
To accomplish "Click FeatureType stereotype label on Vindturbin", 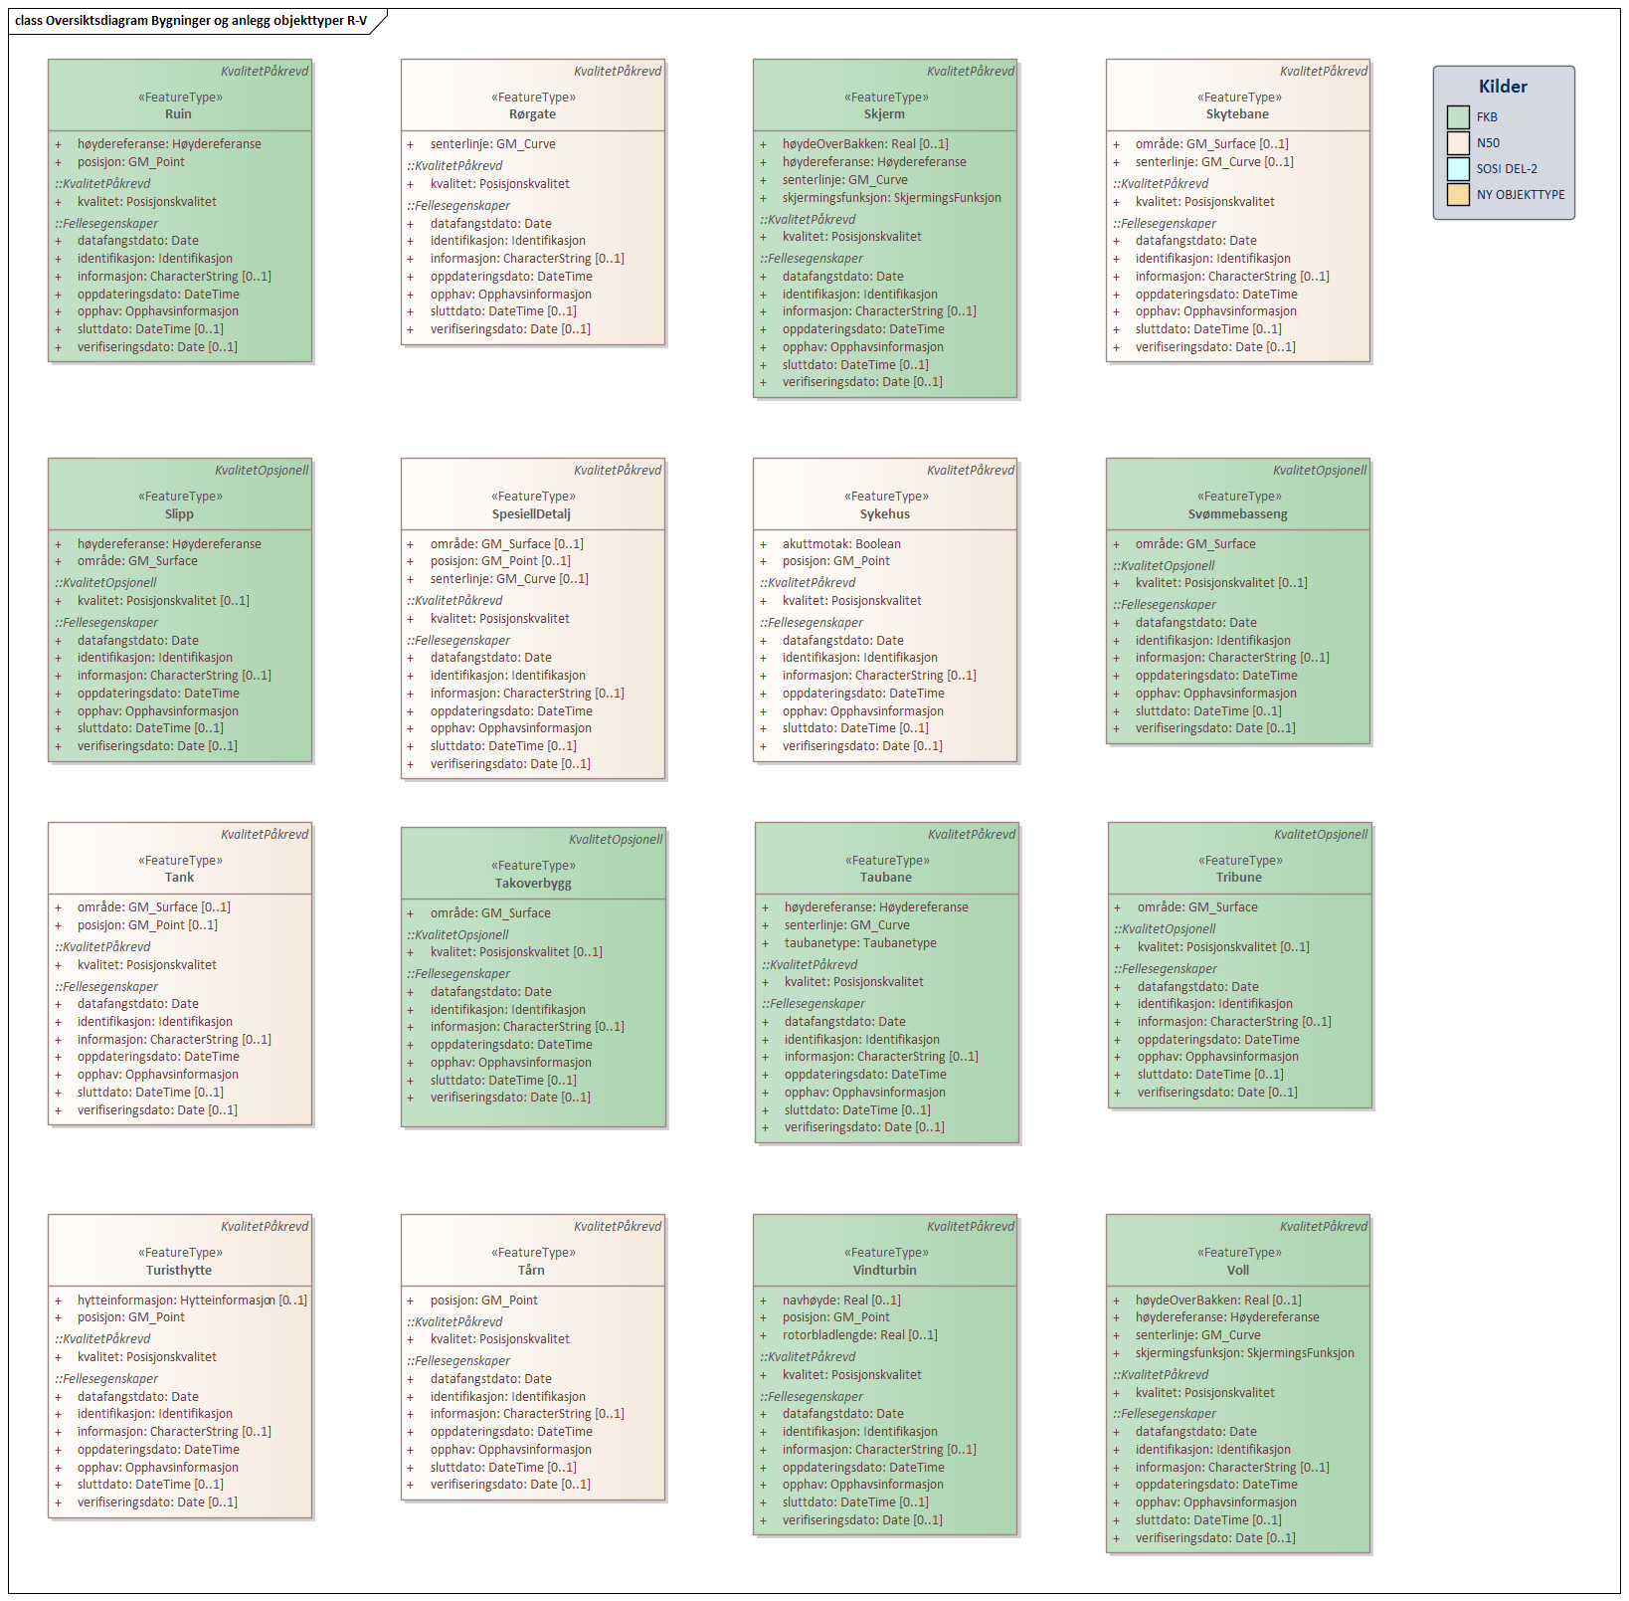I will tap(886, 1253).
